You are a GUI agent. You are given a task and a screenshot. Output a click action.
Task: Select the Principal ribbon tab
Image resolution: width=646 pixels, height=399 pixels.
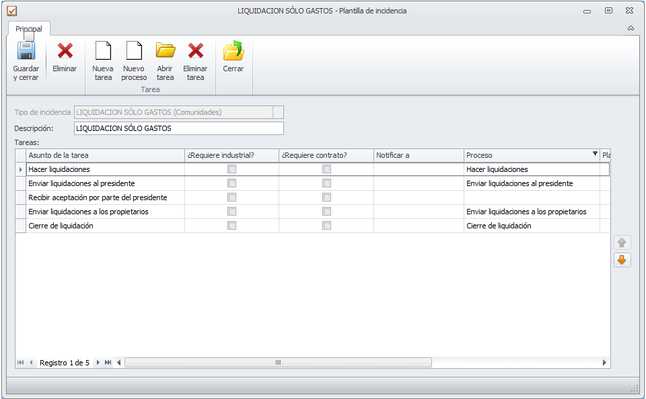pos(29,29)
